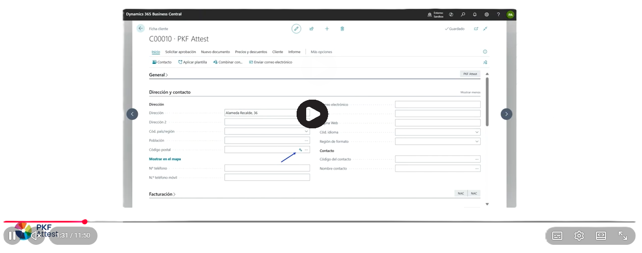Open notifications bell in top bar
Image resolution: width=642 pixels, height=253 pixels.
tap(475, 15)
